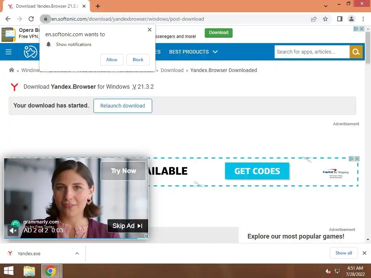Screen dimensions: 371x278
Task: Click the Relaunch download button
Action: tap(122, 106)
